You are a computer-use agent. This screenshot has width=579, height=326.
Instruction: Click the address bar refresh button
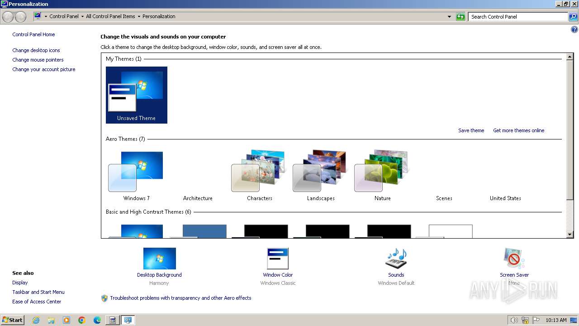(x=460, y=17)
